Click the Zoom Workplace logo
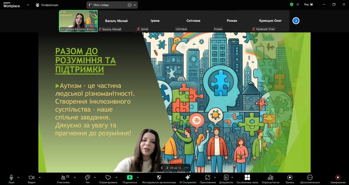The width and height of the screenshot is (349, 185). (12, 5)
